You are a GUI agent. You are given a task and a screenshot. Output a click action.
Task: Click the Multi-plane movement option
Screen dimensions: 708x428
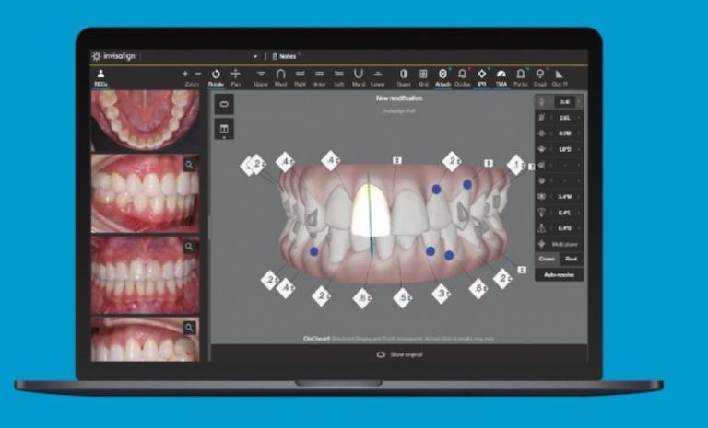559,244
